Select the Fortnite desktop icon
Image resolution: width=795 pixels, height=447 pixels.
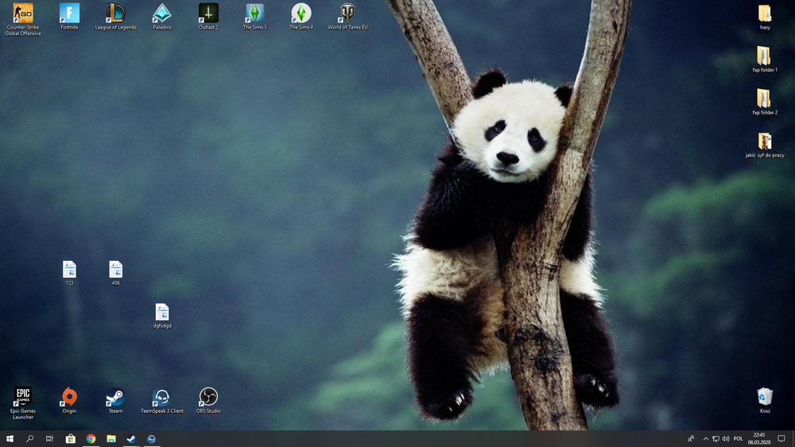point(69,16)
